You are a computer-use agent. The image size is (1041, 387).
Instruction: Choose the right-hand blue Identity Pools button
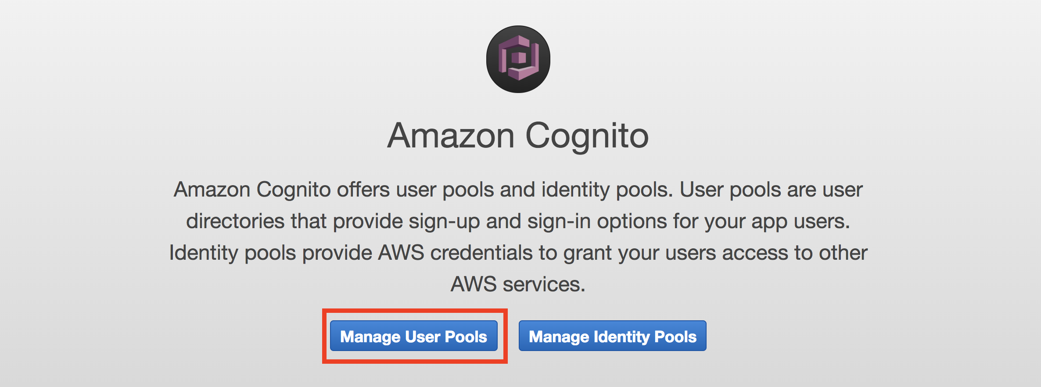point(613,336)
